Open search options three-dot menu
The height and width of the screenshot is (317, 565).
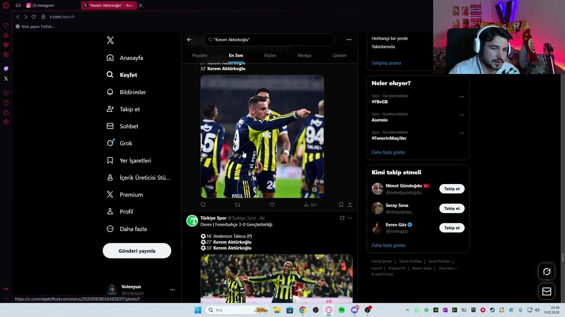point(349,40)
